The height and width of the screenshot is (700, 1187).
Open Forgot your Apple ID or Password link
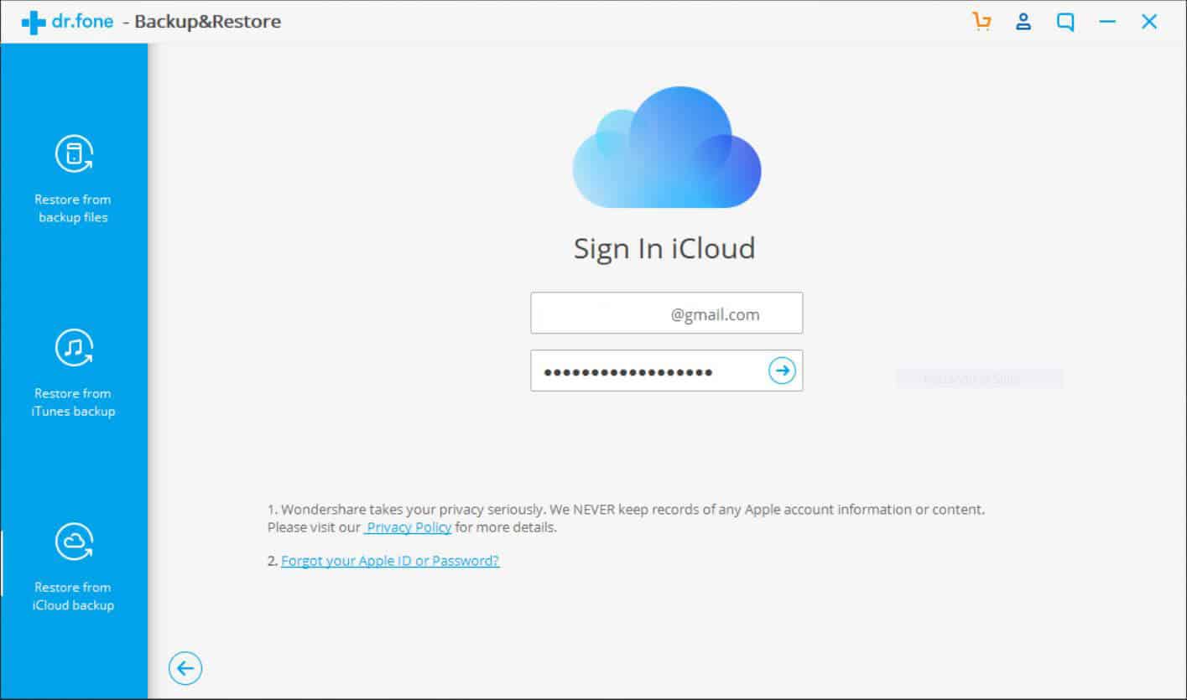[390, 561]
